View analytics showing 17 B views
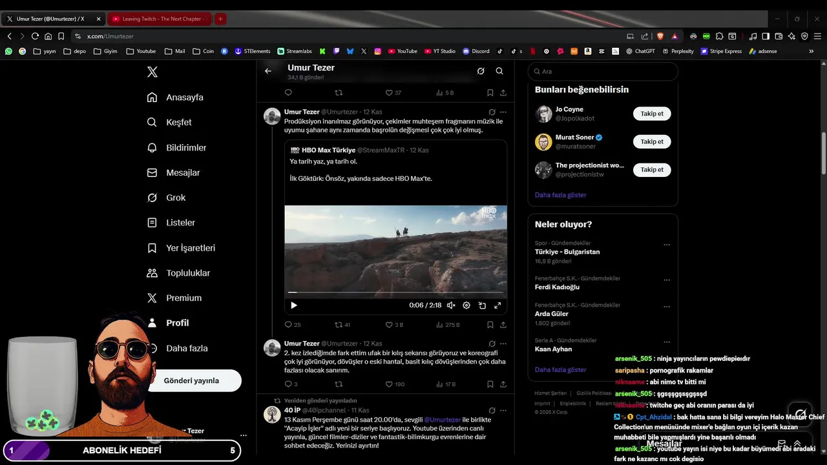This screenshot has width=827, height=465. point(446,384)
